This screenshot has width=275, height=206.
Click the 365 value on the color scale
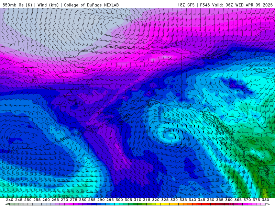pos(238,200)
